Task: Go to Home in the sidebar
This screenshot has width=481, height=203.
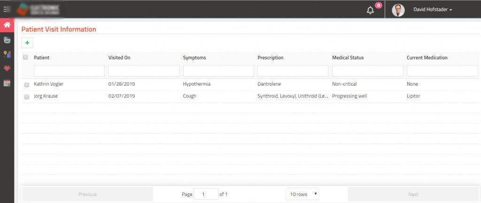Action: click(x=7, y=25)
